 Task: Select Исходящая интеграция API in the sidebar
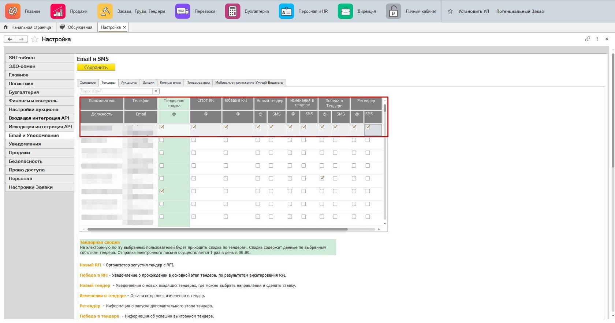[x=40, y=127]
